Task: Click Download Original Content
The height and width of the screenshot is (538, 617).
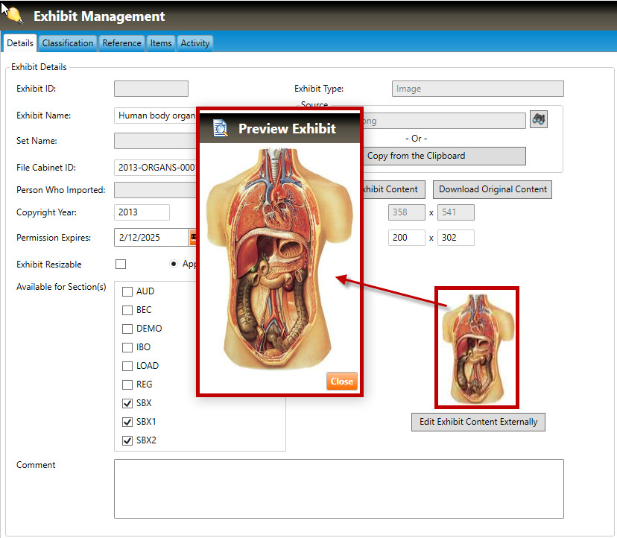Action: point(493,189)
